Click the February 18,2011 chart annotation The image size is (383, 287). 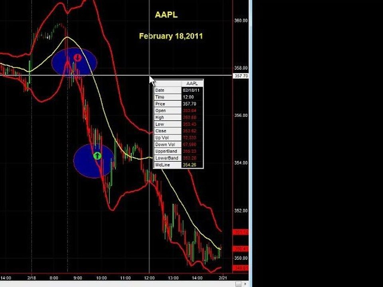[x=171, y=36]
